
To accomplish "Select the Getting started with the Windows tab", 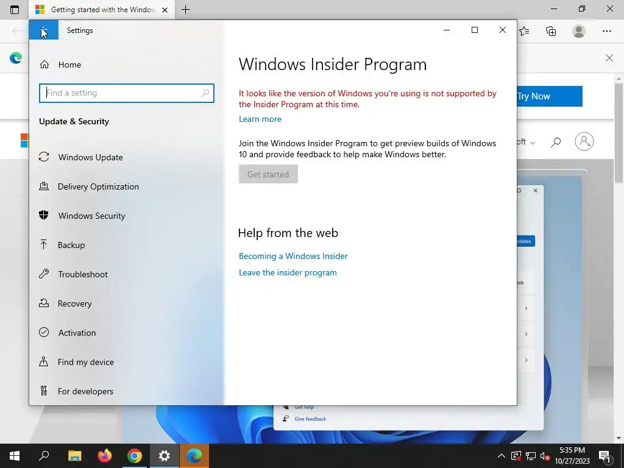I will click(x=102, y=10).
